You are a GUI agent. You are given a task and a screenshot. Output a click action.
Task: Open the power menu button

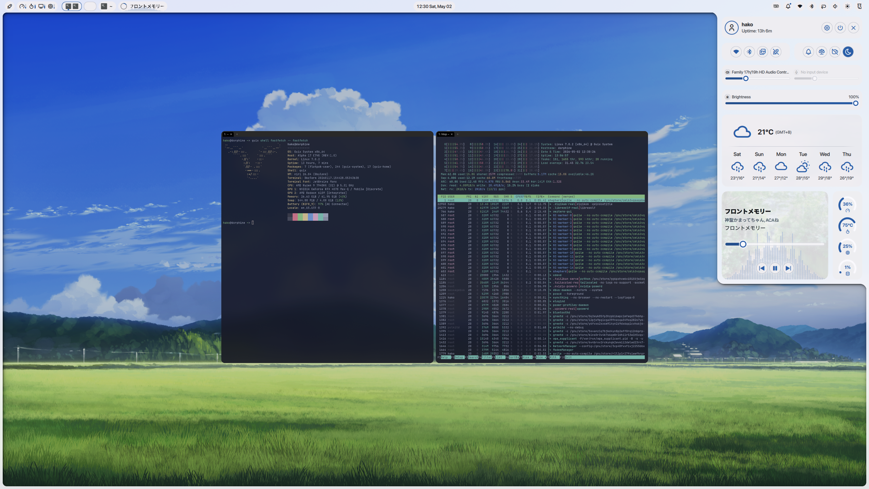coord(840,28)
